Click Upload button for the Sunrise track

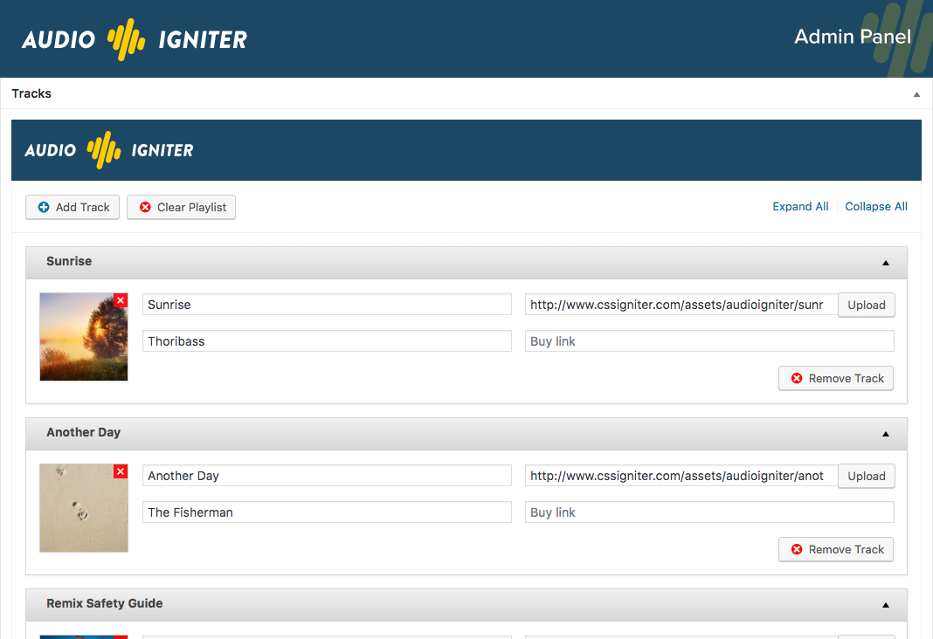coord(867,305)
